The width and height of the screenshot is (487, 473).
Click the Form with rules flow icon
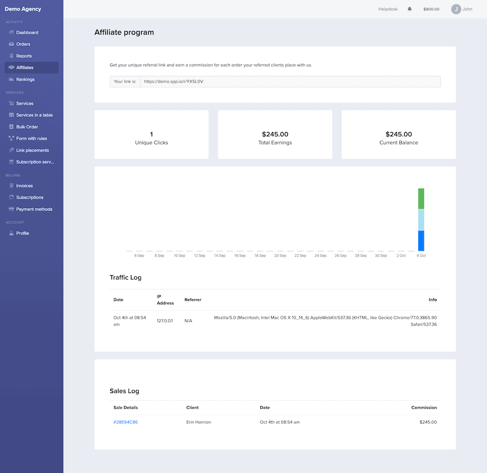coord(11,138)
